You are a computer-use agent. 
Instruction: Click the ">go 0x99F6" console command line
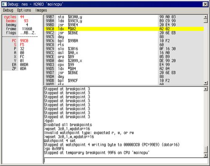pos(54,149)
